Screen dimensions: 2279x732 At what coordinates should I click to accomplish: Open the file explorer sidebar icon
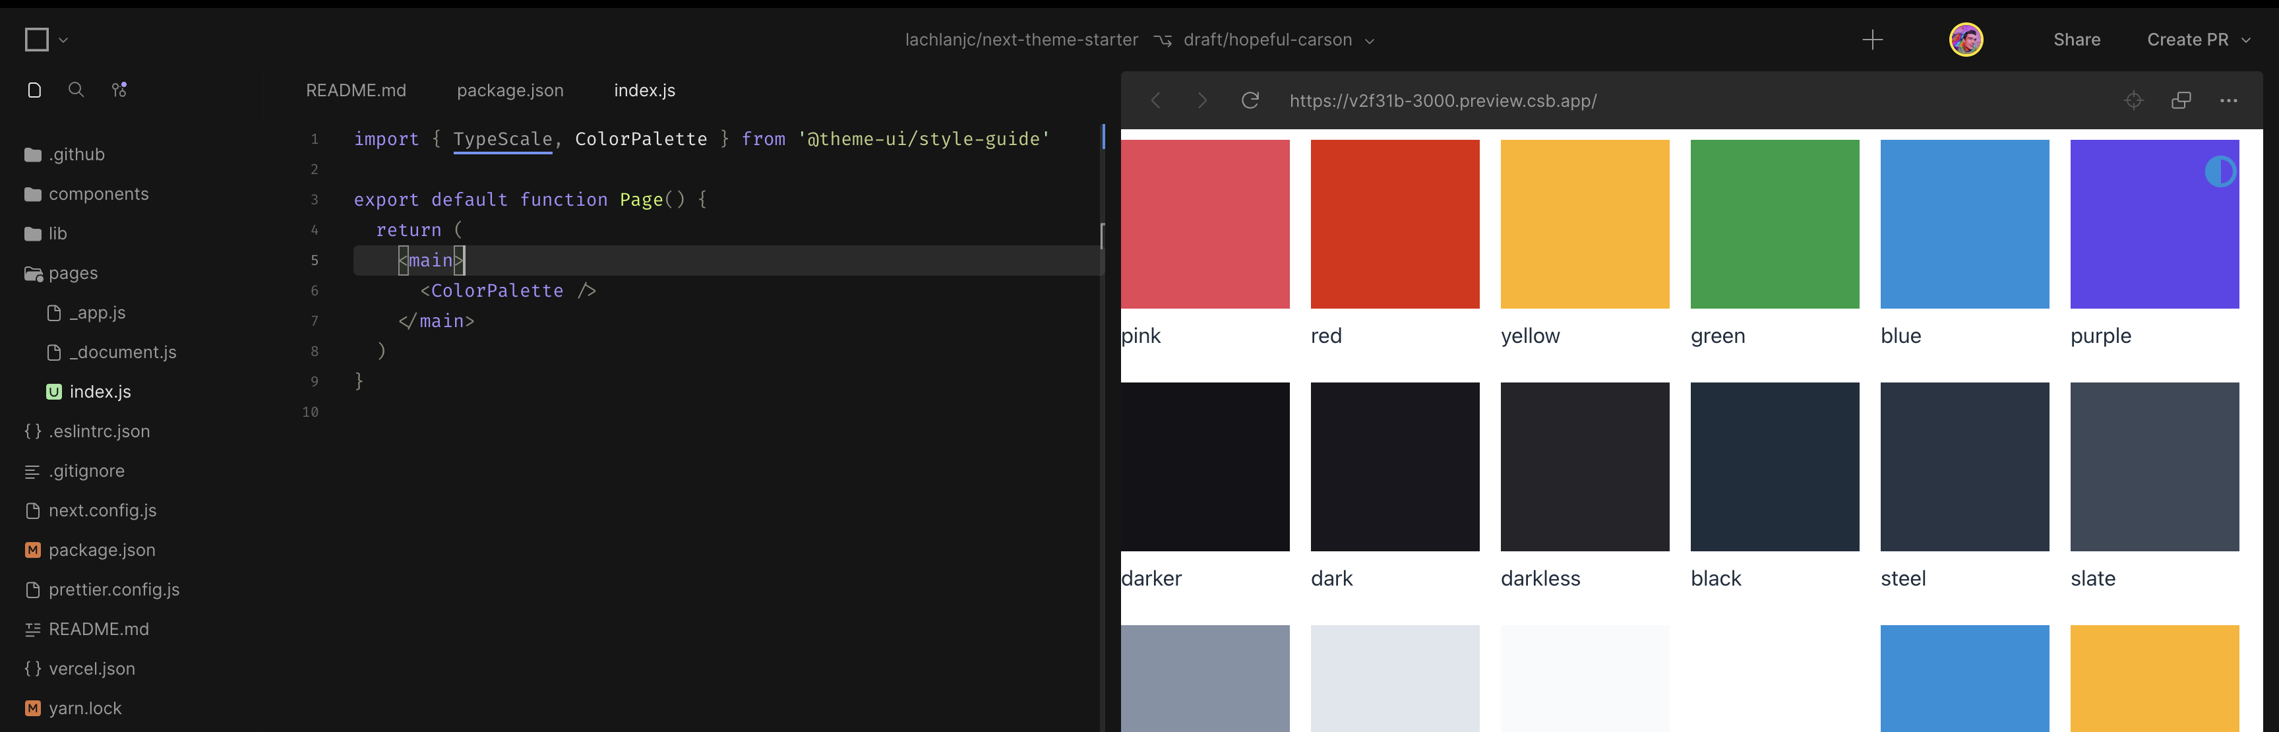point(34,90)
